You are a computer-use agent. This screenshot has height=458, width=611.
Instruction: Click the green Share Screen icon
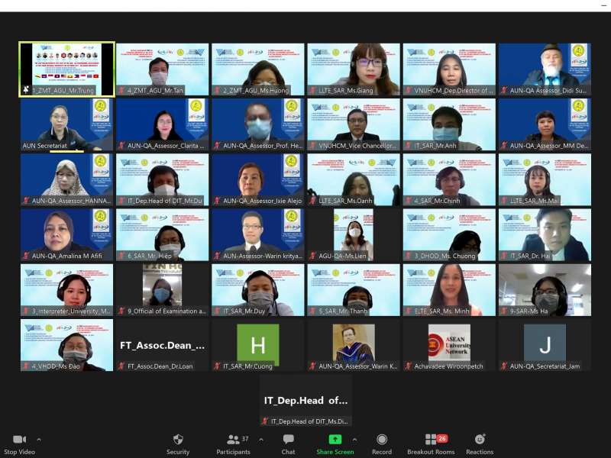(x=335, y=440)
